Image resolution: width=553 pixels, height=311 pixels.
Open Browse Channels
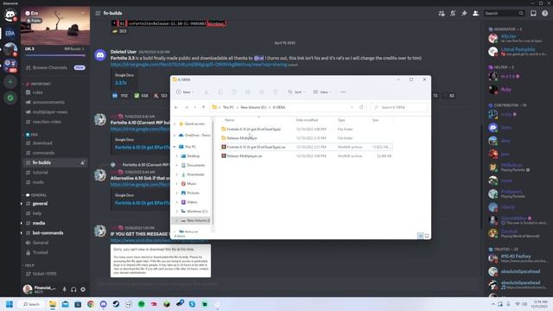click(55, 67)
